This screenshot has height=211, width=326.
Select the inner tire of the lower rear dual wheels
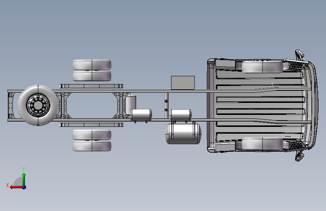click(92, 135)
